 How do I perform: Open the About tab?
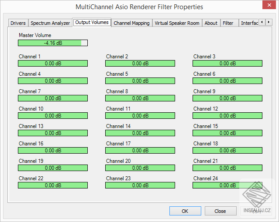tap(211, 23)
